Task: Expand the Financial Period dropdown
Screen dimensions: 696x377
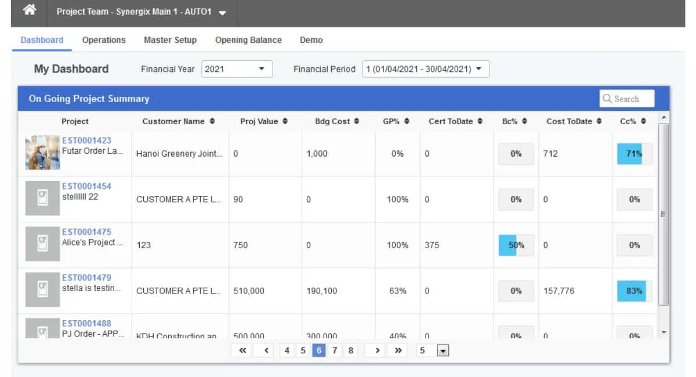Action: coord(426,68)
